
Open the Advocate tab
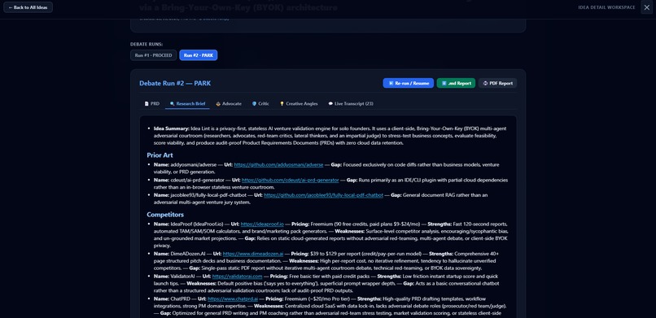pyautogui.click(x=229, y=103)
